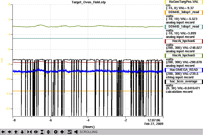The height and width of the screenshot is (135, 203).
Task: Click the -6 hour tick label on the time axis
Action: pyautogui.click(x=50, y=120)
